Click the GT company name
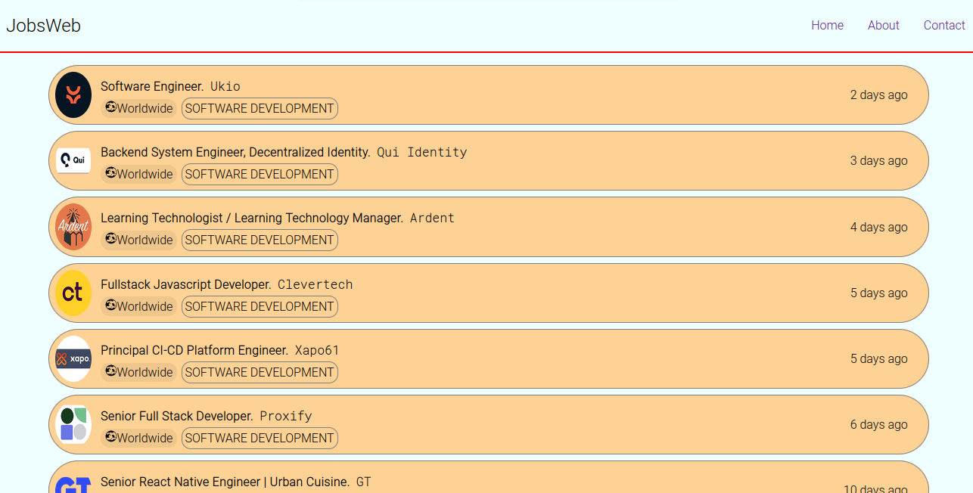 click(x=364, y=482)
